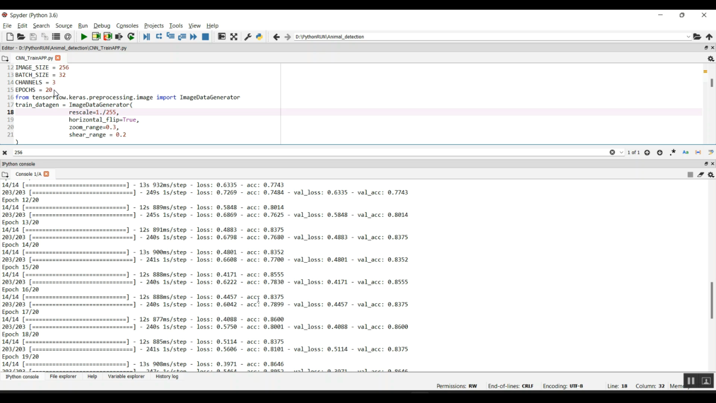Expand the find text history dropdown
Viewport: 716px width, 403px height.
621,153
